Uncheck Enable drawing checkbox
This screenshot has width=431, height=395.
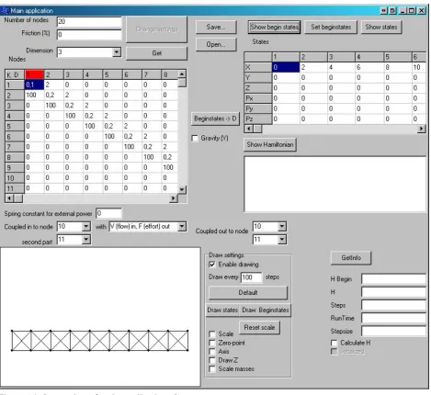(212, 265)
